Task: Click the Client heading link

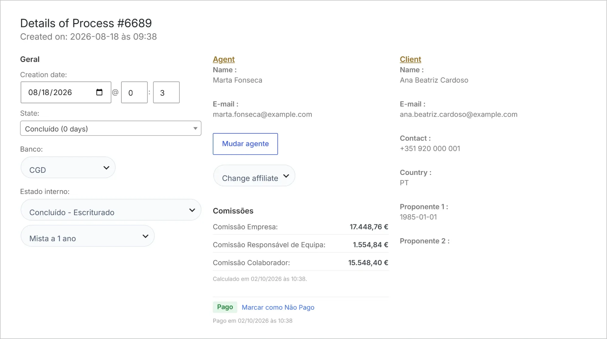Action: (410, 59)
